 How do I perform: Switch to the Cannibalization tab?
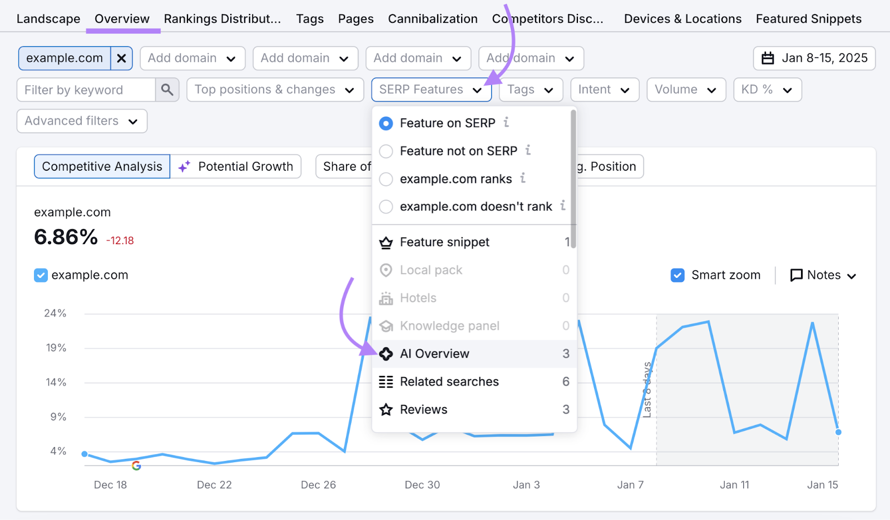pyautogui.click(x=432, y=19)
